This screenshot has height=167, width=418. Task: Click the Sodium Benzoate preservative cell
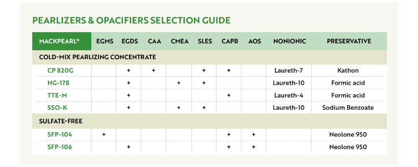click(348, 108)
